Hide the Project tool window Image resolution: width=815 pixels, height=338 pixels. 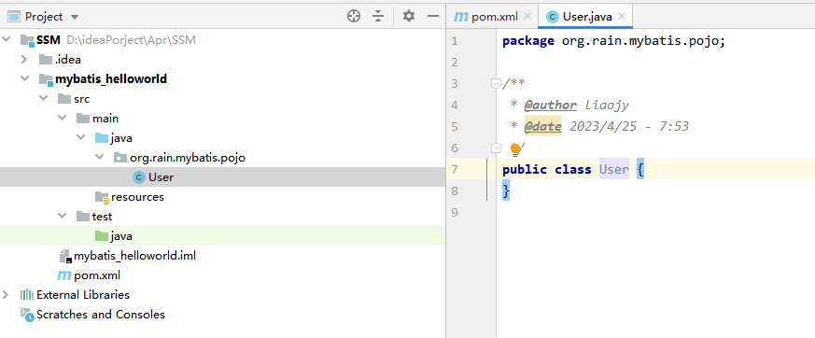[433, 17]
